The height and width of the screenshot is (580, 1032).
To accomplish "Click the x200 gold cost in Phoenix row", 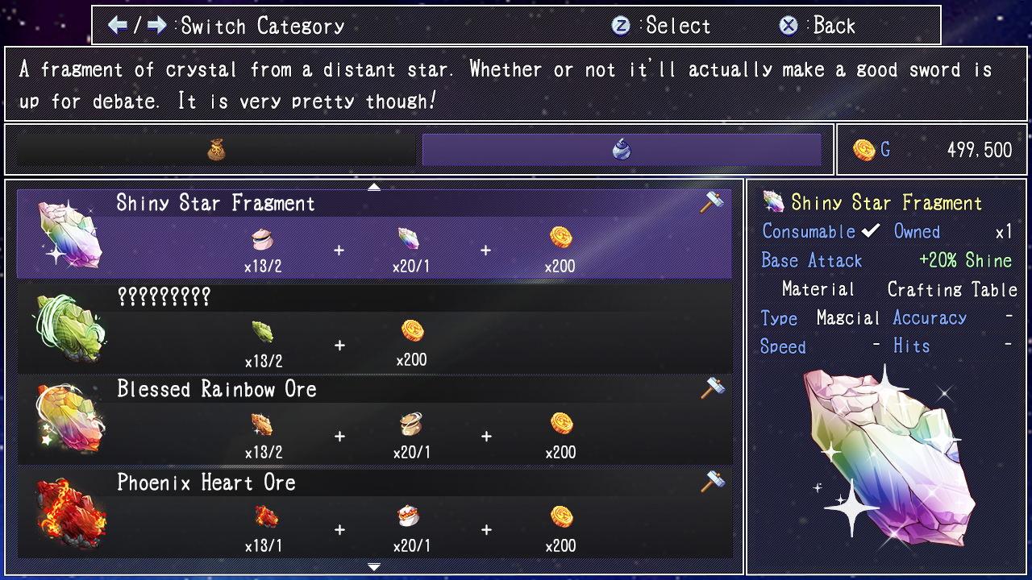I will point(560,545).
